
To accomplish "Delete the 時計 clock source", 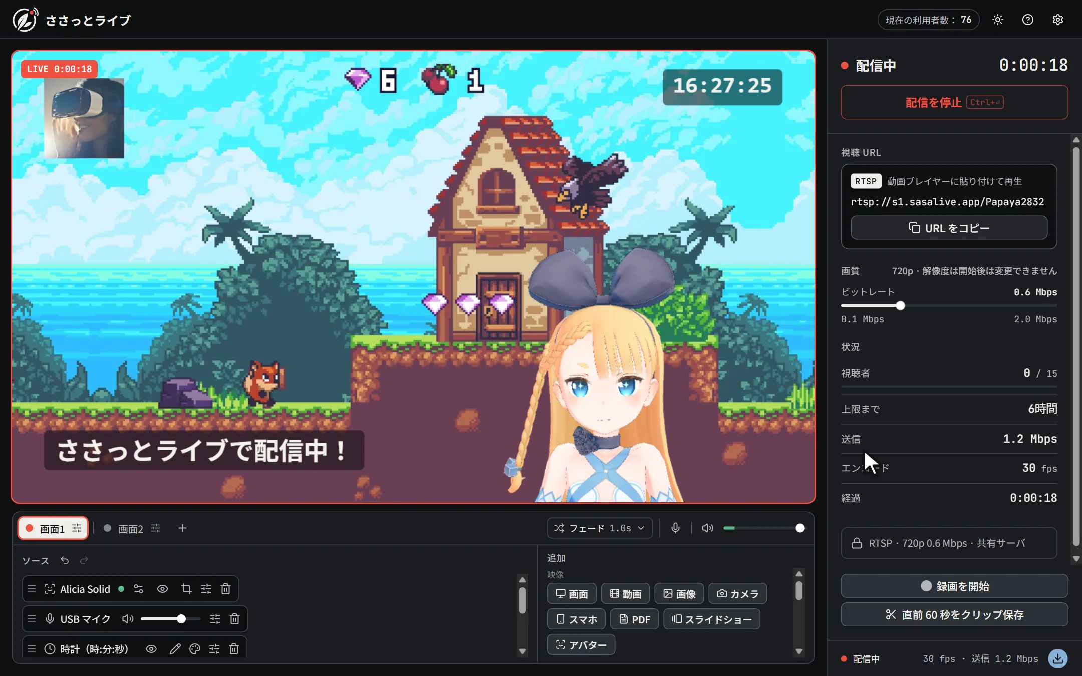I will (x=234, y=649).
